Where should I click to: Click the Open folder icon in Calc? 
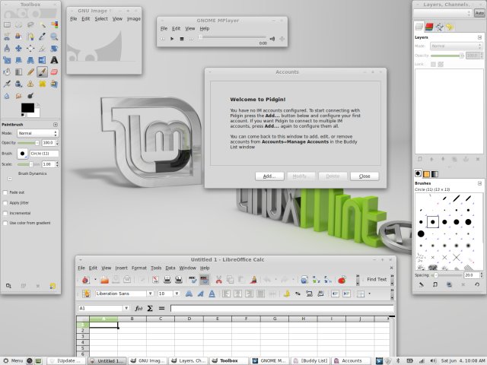(105, 280)
